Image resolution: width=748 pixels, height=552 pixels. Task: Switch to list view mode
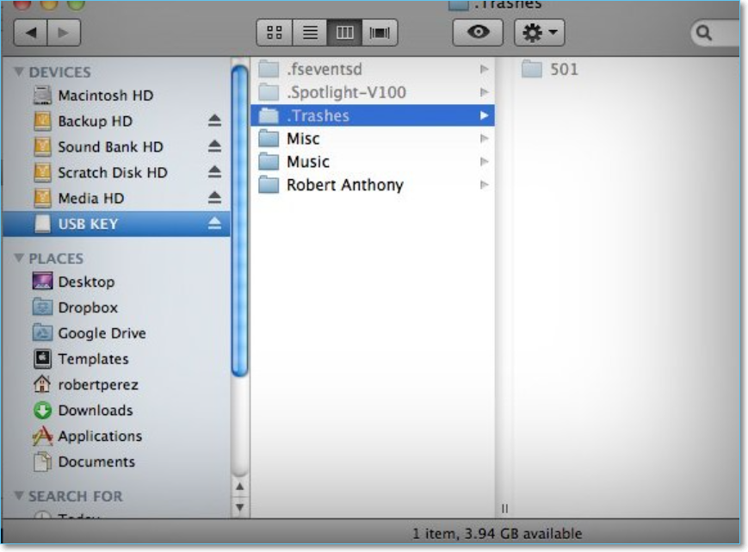(x=310, y=33)
